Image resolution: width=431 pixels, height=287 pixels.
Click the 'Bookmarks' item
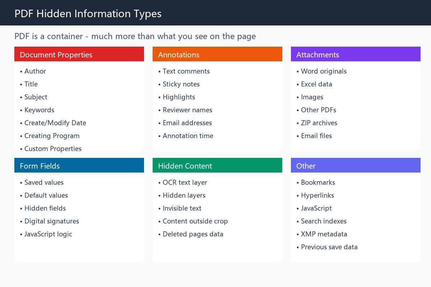(x=316, y=182)
